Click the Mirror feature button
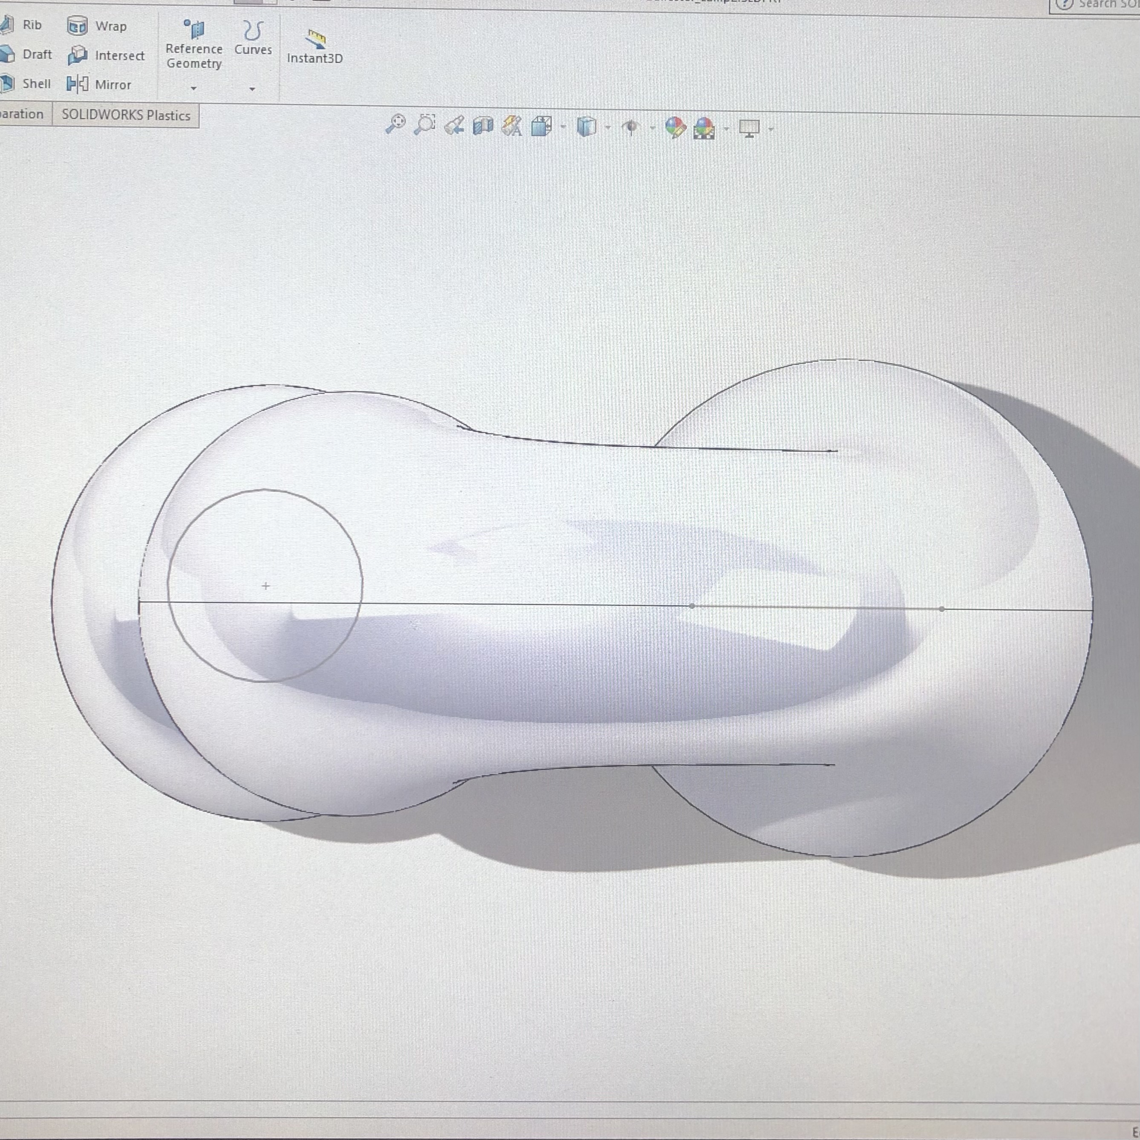 [x=99, y=84]
